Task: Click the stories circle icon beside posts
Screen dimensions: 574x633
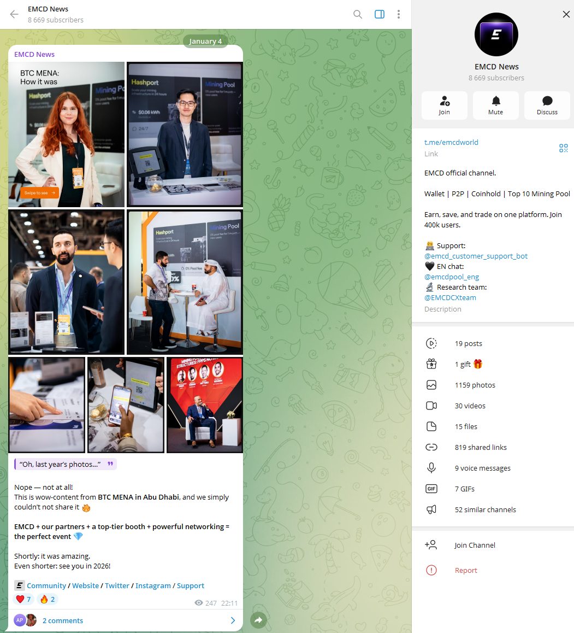Action: pyautogui.click(x=431, y=343)
